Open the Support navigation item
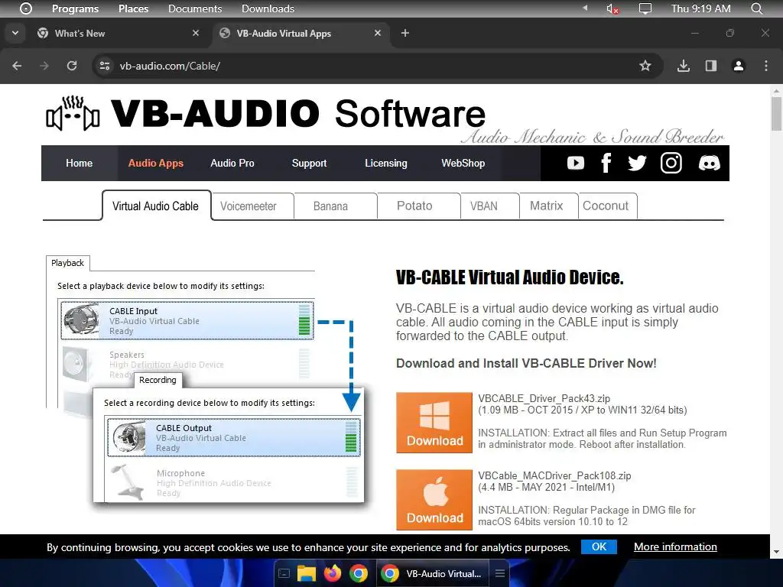Viewport: 783px width, 587px height. 309,164
